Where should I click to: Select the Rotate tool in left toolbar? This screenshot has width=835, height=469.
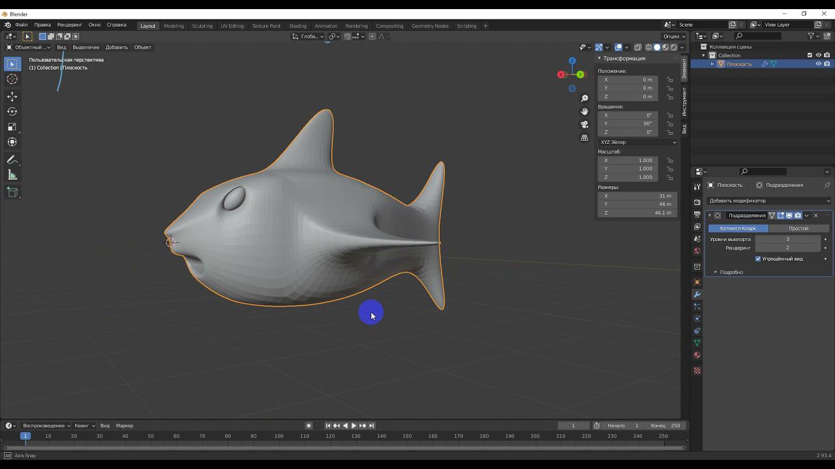12,111
